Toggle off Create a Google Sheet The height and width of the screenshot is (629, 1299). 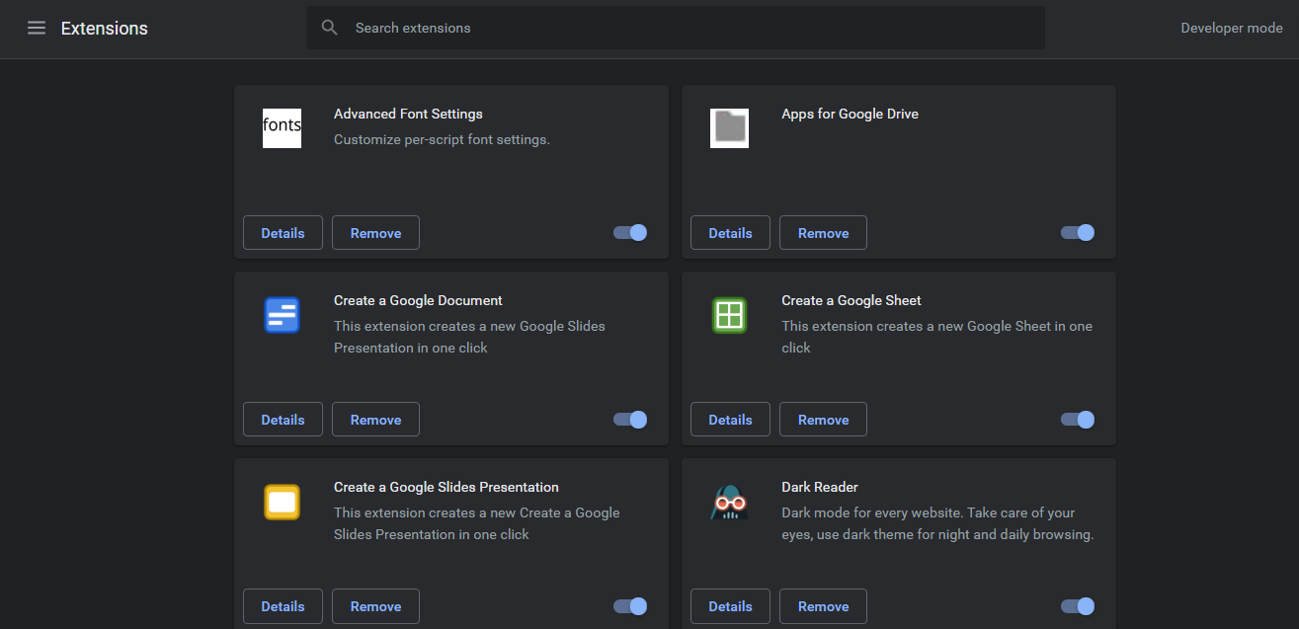(x=1078, y=420)
